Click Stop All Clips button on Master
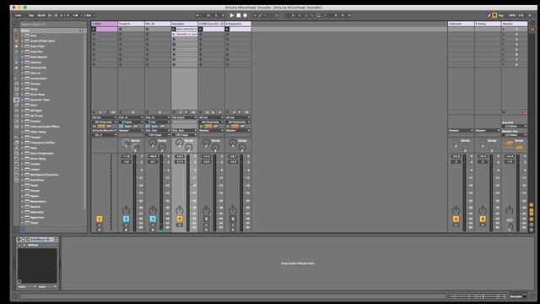The image size is (540, 304). 504,112
